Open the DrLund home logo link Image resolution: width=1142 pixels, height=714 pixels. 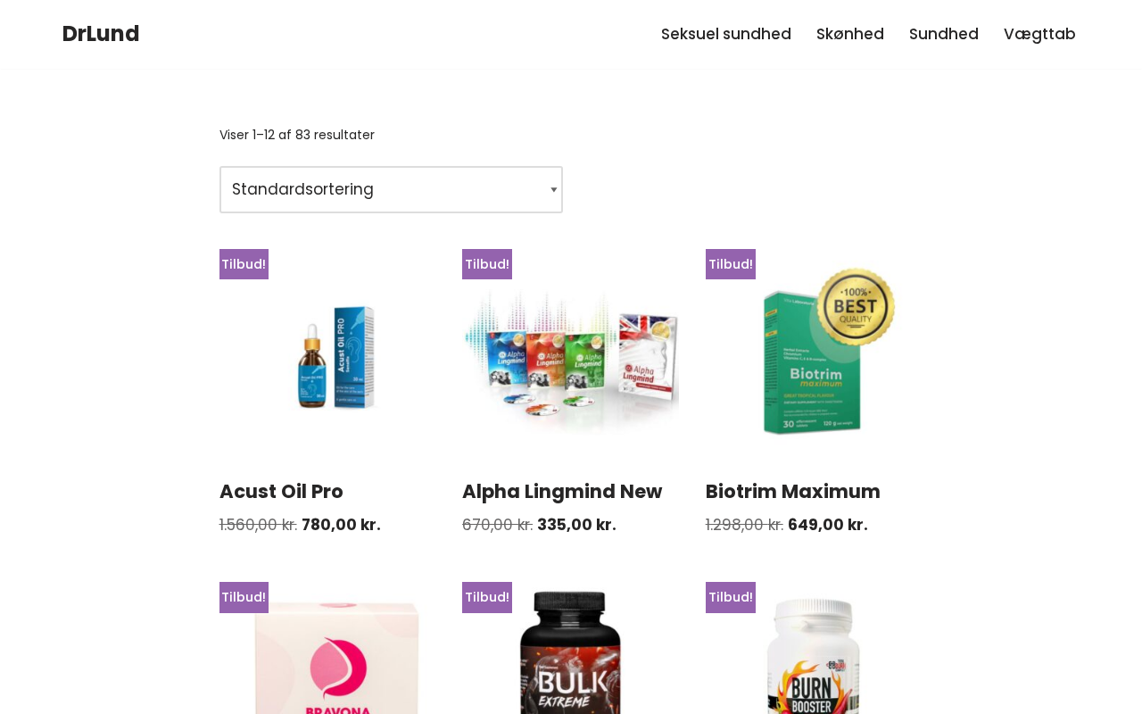click(101, 34)
